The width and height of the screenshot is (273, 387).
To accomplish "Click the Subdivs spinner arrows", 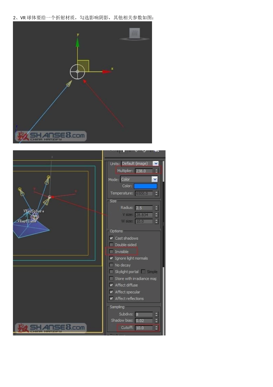I will click(156, 314).
